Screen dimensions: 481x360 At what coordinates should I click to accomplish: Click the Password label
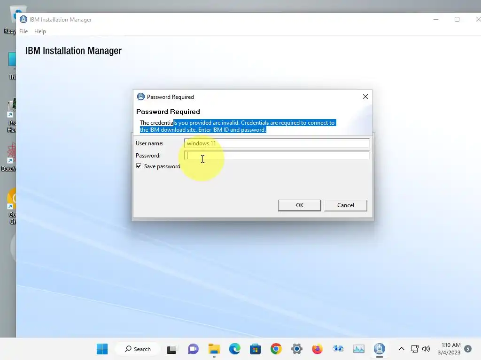pyautogui.click(x=148, y=156)
